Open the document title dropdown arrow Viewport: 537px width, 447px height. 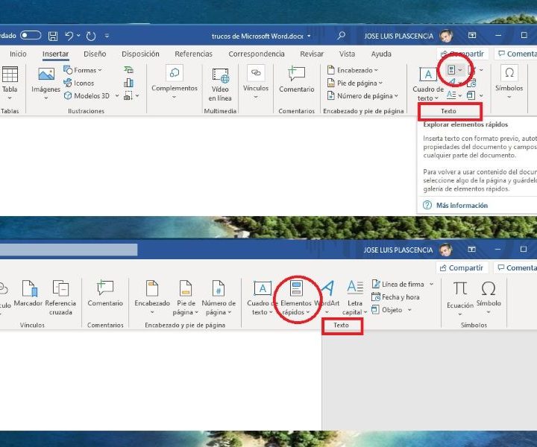pos(309,36)
